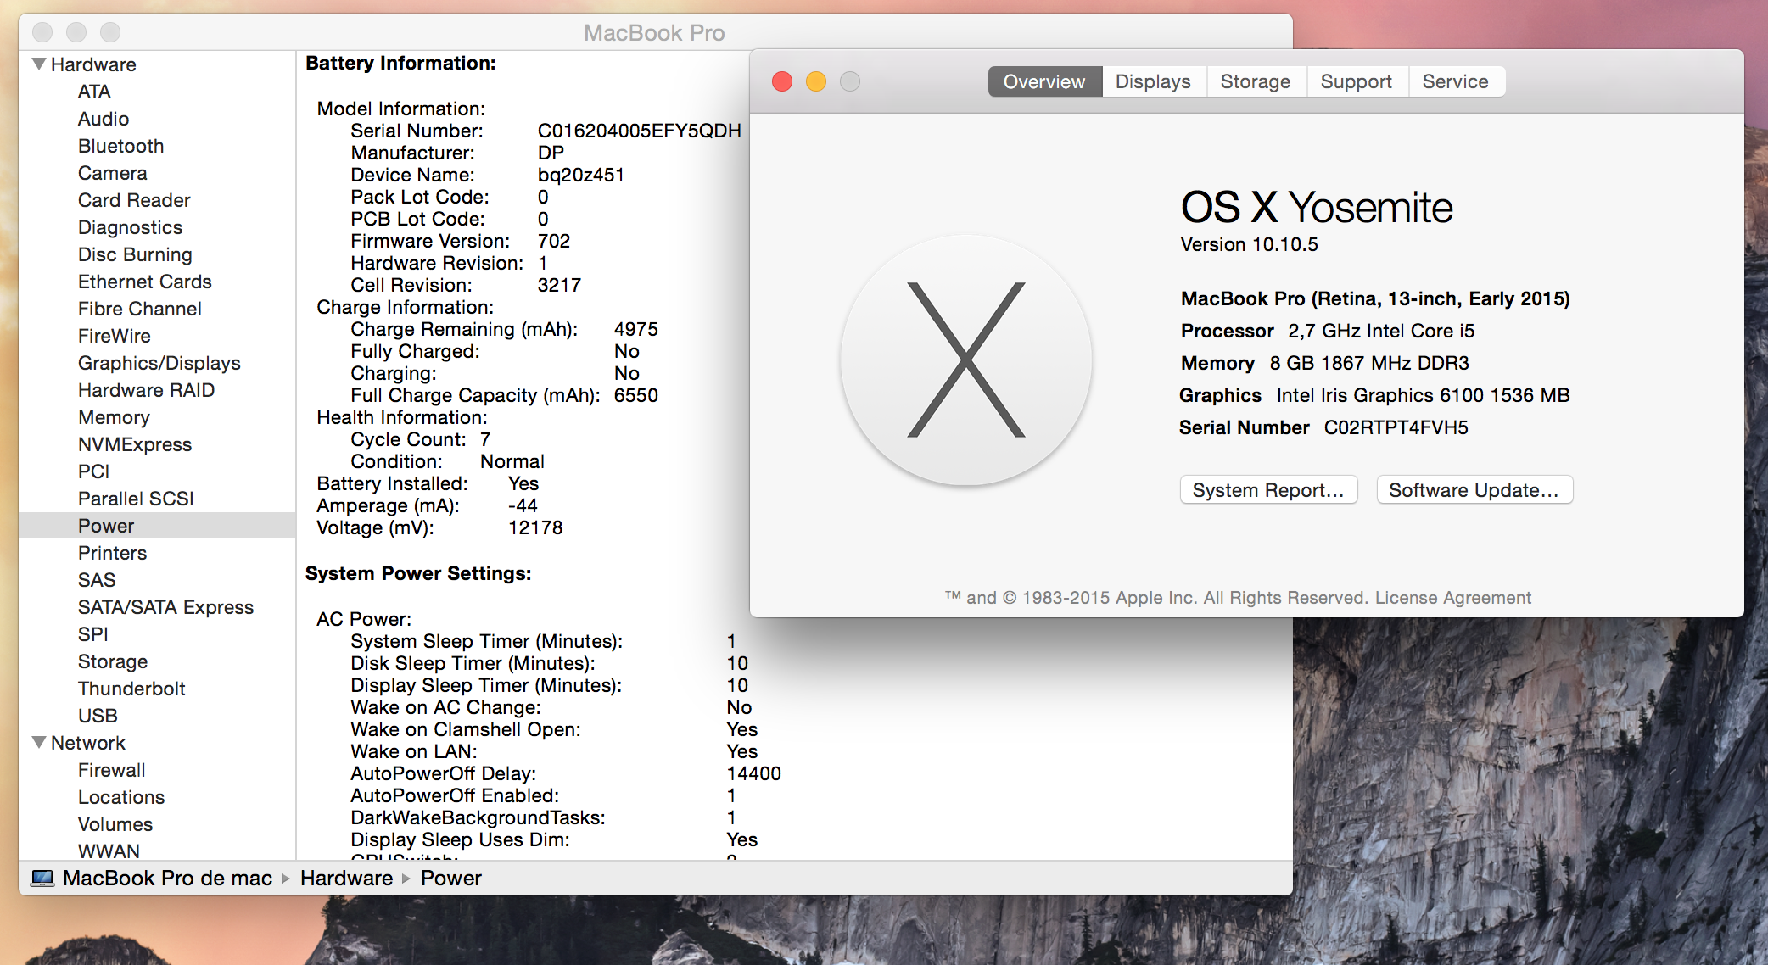Click the MacBook Pro window title
Viewport: 1768px width, 965px height.
pos(654,32)
